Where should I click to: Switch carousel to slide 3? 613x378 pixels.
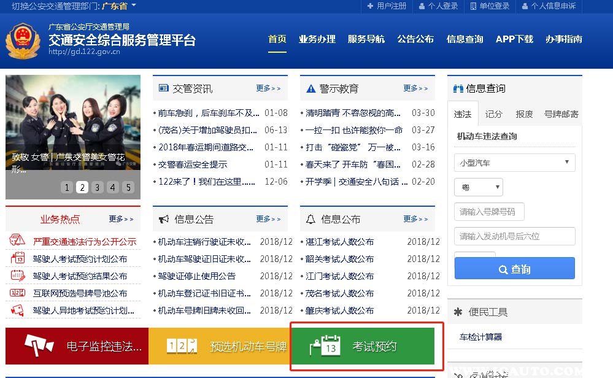(x=98, y=187)
